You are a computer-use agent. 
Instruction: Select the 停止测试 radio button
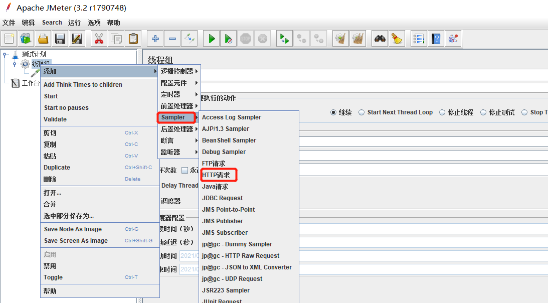pos(483,112)
